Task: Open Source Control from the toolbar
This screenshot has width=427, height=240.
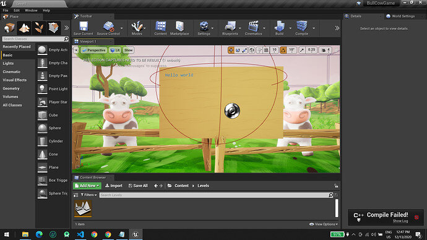Action: pos(108,28)
